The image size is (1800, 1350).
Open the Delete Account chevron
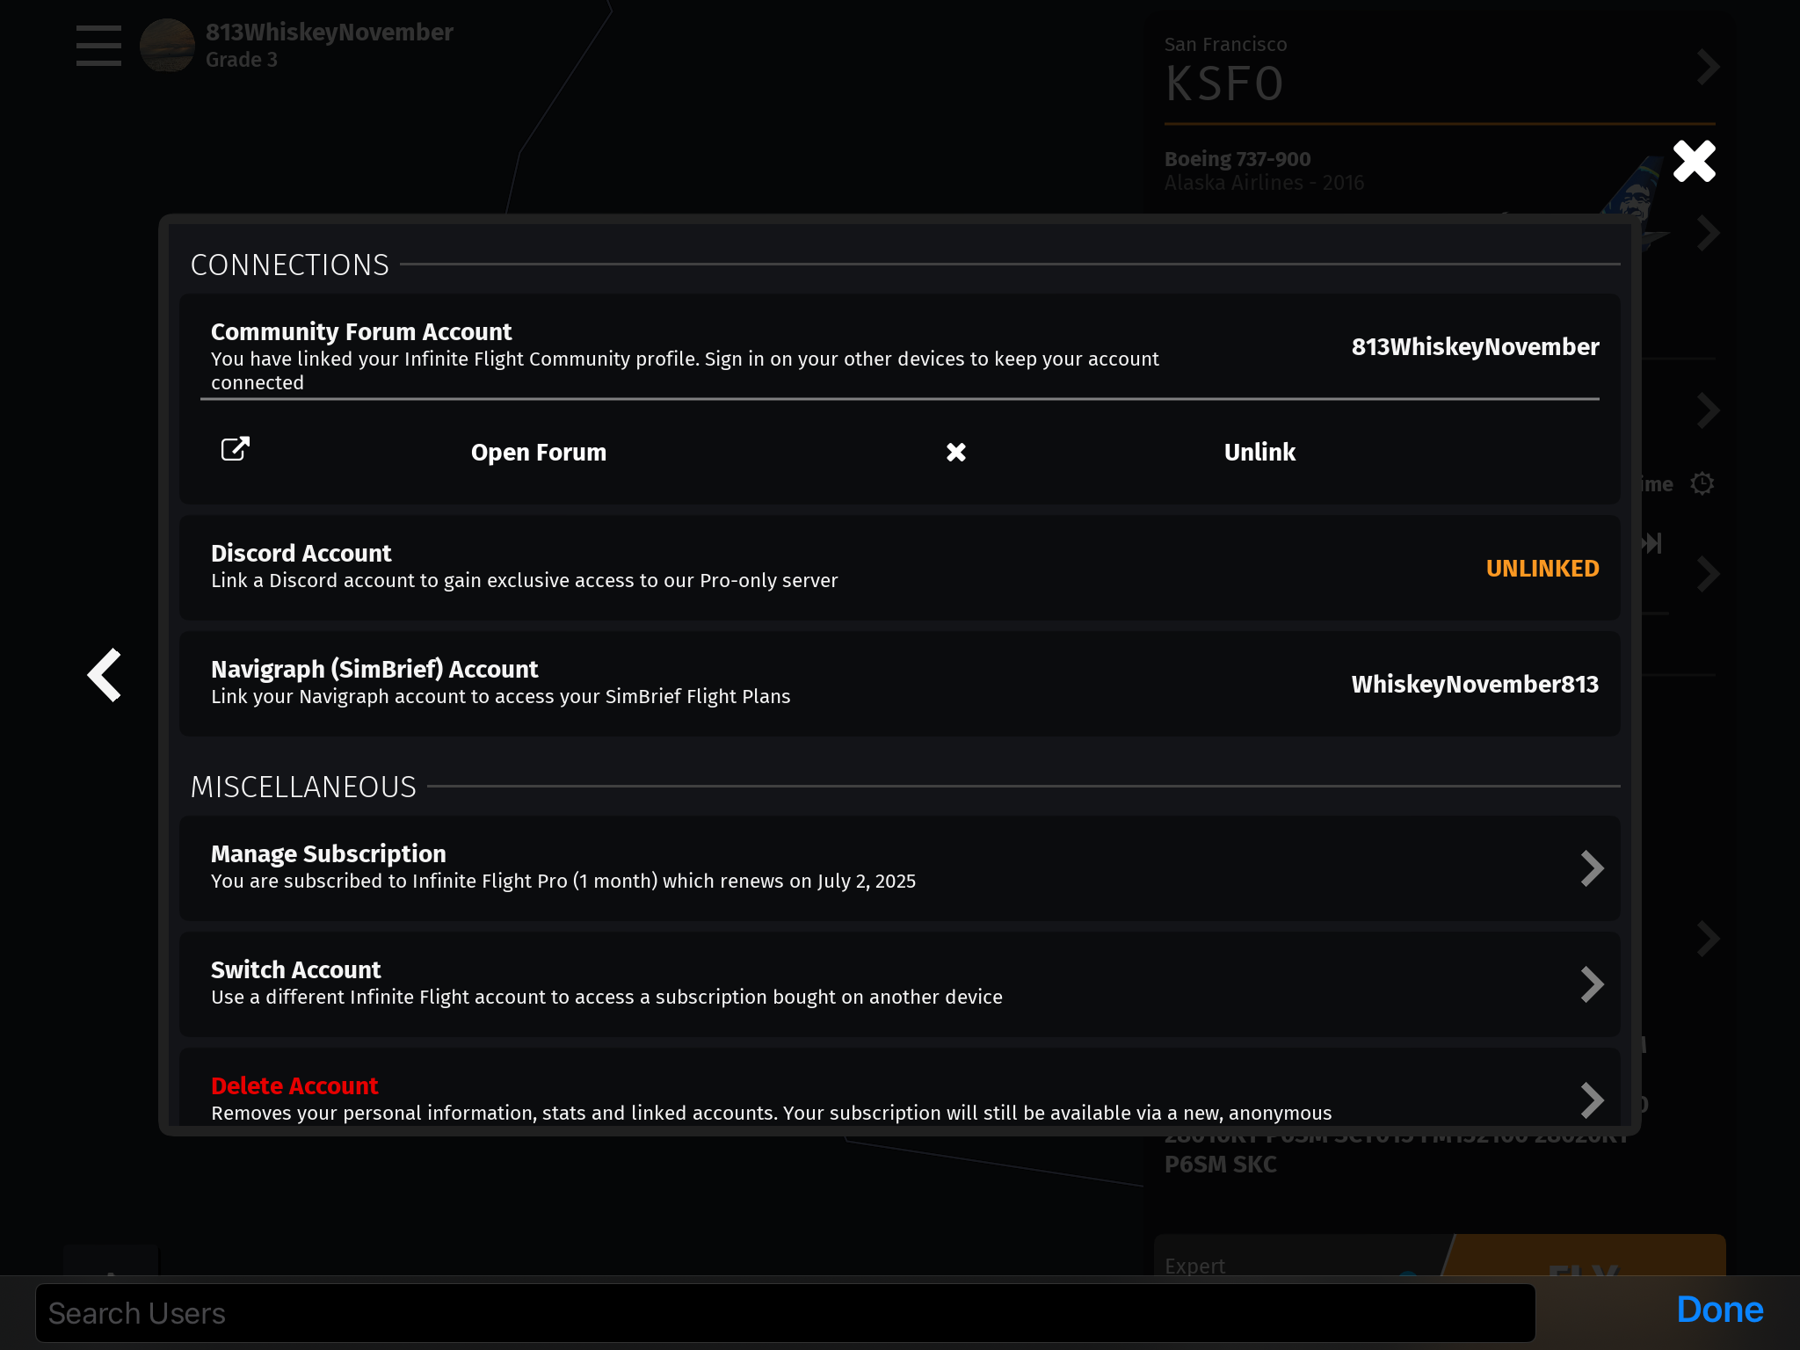(x=1592, y=1100)
